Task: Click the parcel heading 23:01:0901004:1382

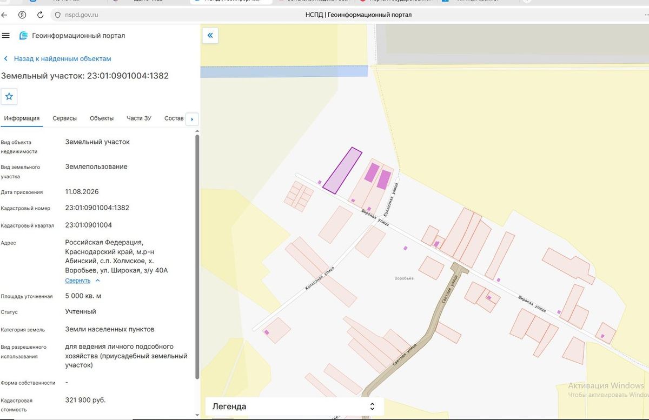Action: tap(84, 76)
